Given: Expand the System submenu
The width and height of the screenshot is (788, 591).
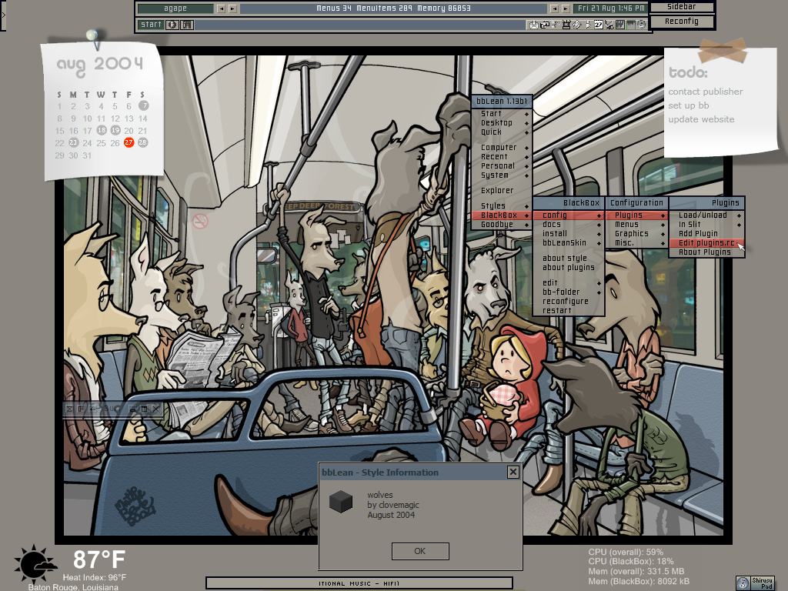Looking at the screenshot, I should 502,175.
